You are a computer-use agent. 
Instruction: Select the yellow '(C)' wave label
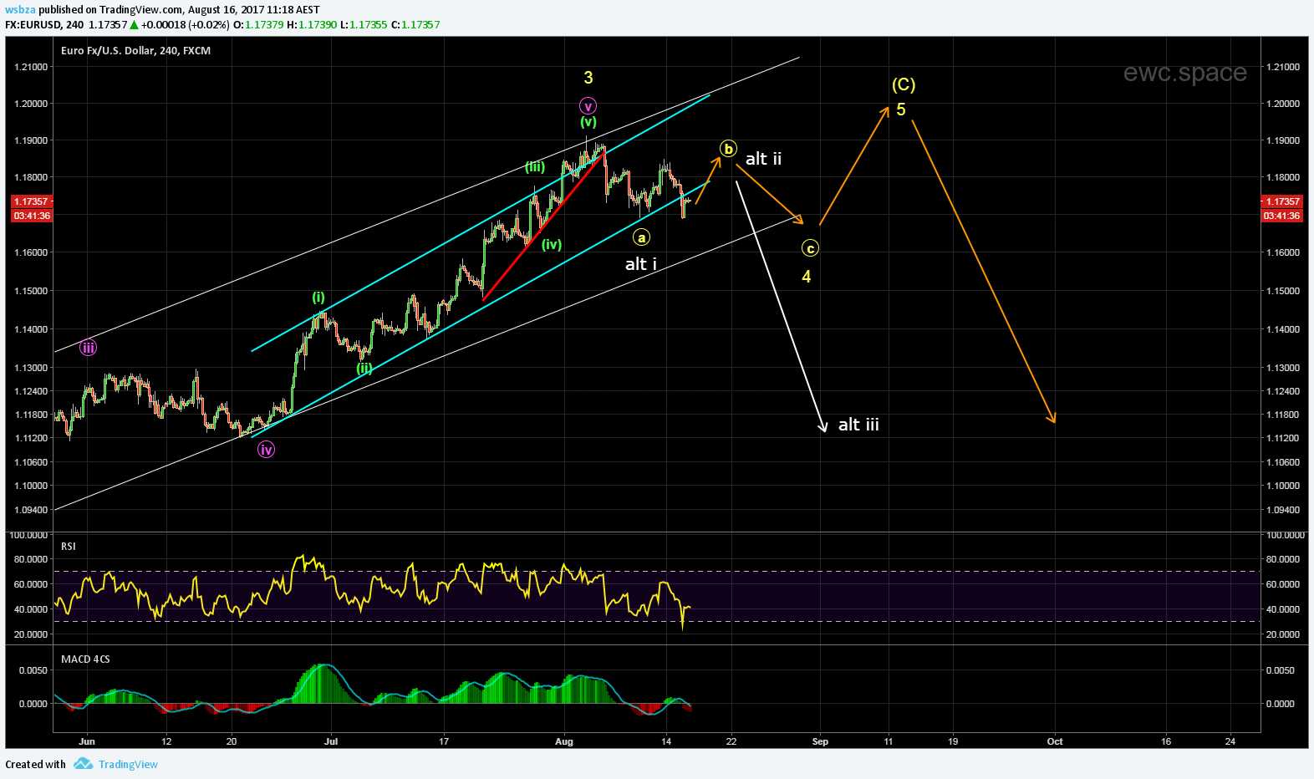(x=903, y=84)
